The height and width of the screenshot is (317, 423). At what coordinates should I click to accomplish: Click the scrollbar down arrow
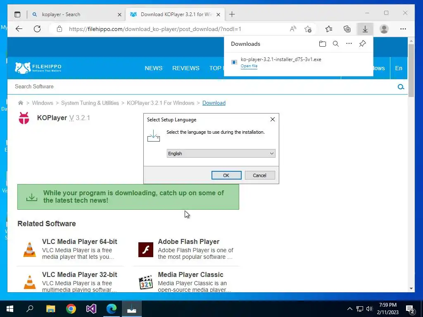pos(411,289)
